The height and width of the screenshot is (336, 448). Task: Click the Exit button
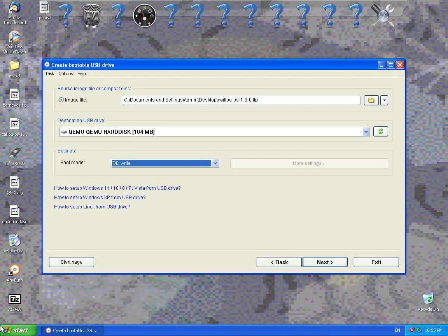click(x=376, y=262)
